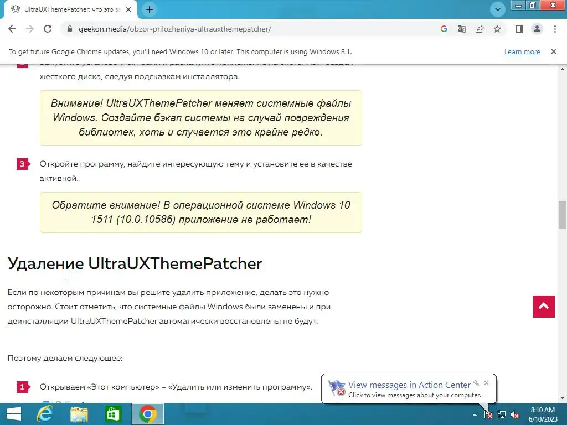Click the Обратите внимание note box
Viewport: 567px width, 425px height.
coord(200,212)
